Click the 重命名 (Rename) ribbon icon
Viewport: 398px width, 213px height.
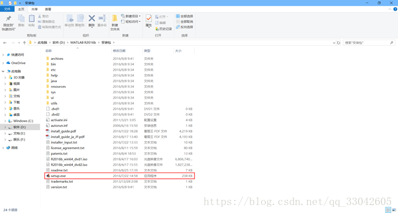coord(102,21)
